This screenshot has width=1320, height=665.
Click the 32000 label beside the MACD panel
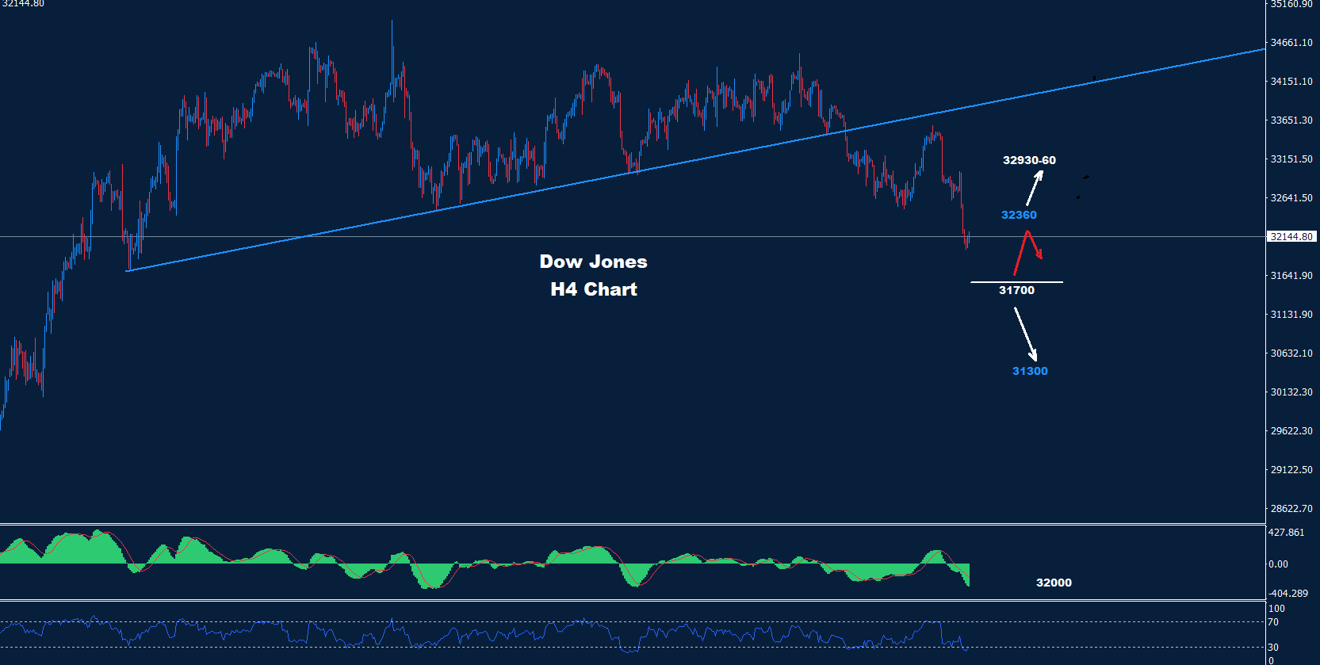tap(1054, 583)
